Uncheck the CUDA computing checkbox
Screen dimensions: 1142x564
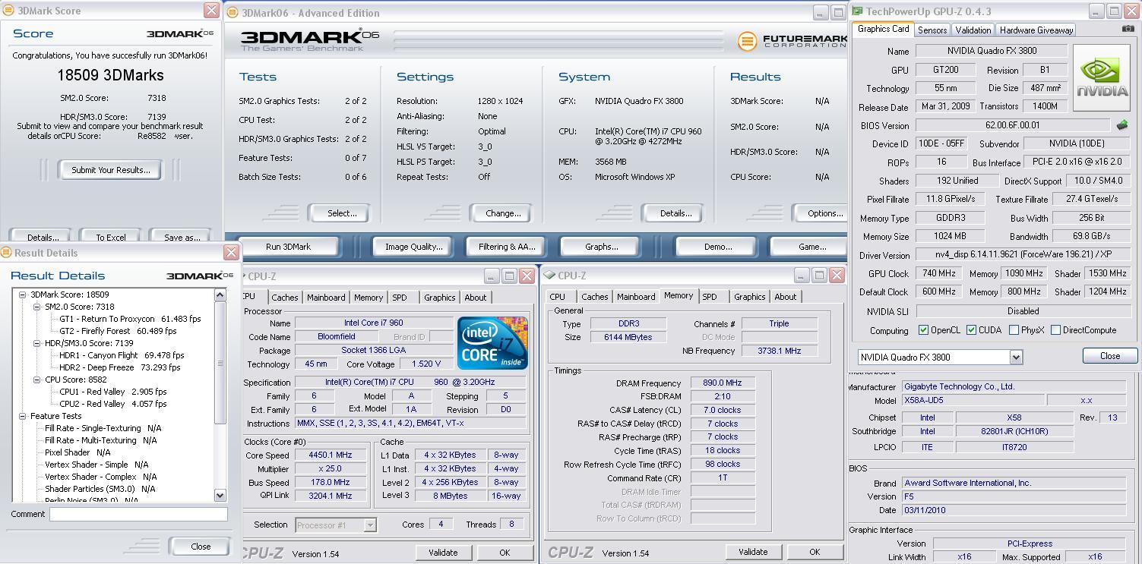[x=971, y=330]
